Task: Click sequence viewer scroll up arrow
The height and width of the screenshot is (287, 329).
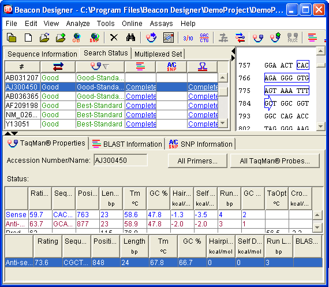Action: point(320,51)
